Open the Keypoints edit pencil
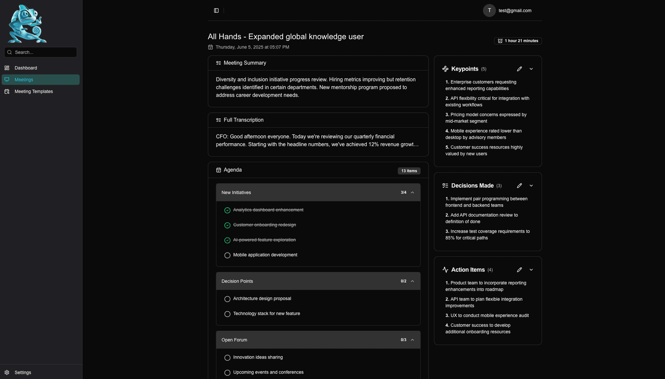 [519, 69]
